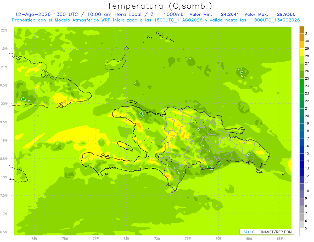Click the colorbar value label '31'
The image size is (314, 242).
point(307,33)
